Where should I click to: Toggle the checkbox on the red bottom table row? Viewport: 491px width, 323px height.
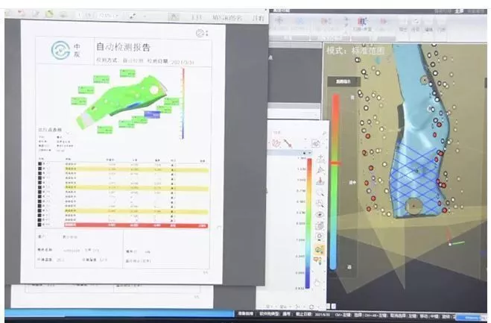coord(40,224)
